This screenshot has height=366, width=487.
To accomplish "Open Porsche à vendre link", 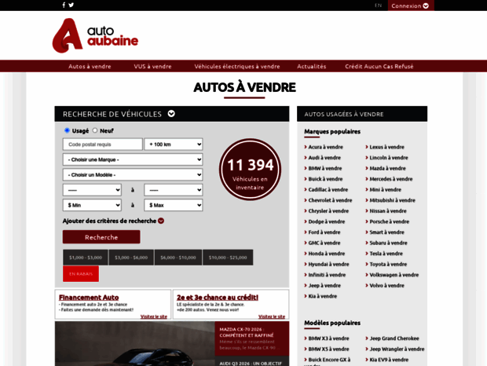I will pos(389,221).
